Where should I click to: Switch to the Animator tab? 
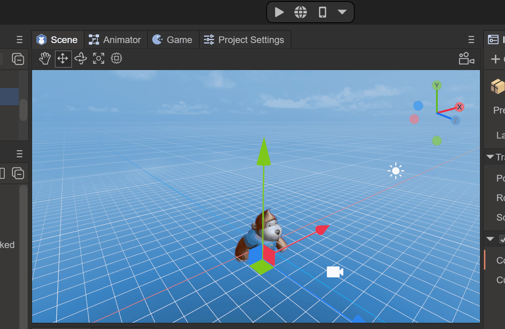click(x=115, y=40)
